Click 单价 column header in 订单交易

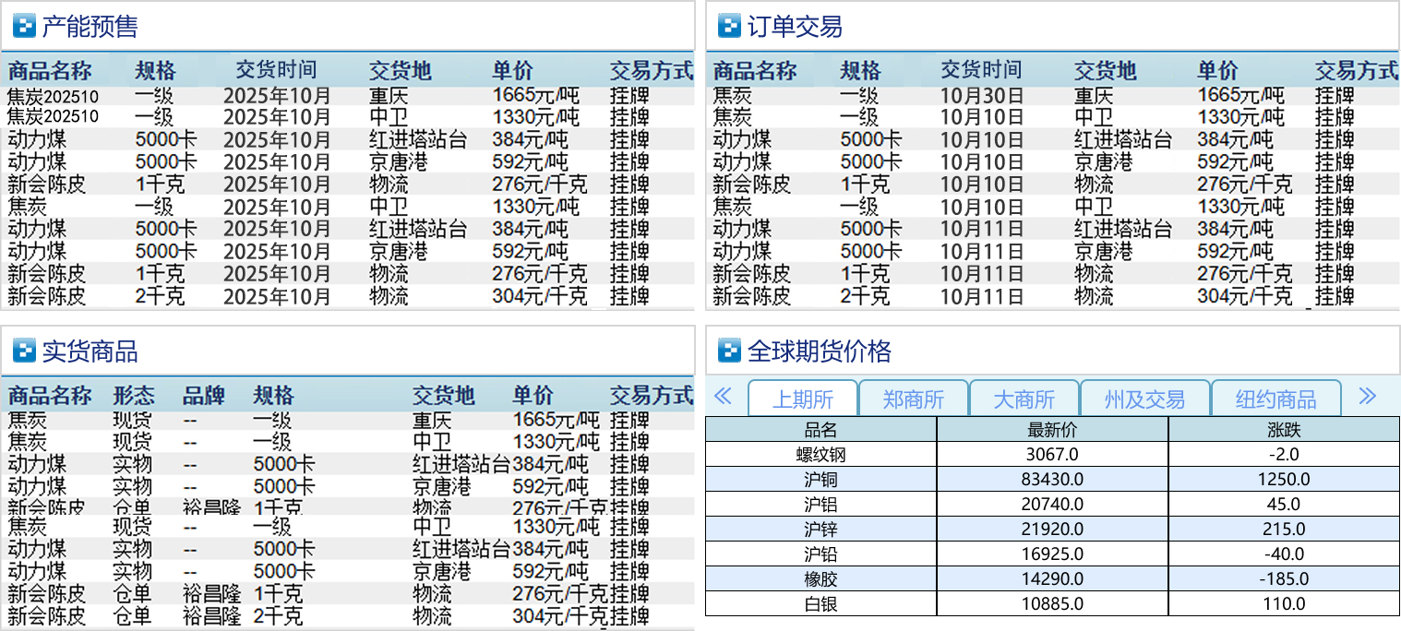(1217, 71)
